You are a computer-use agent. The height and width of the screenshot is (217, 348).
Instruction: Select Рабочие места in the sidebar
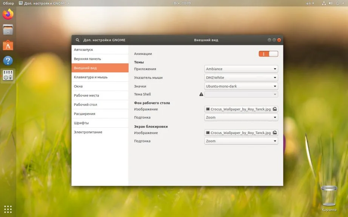(100, 95)
